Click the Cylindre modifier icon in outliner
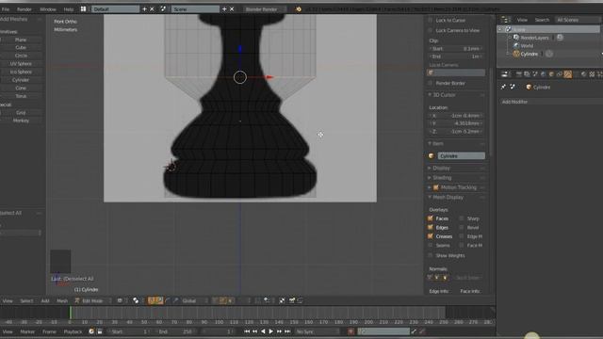 click(549, 55)
